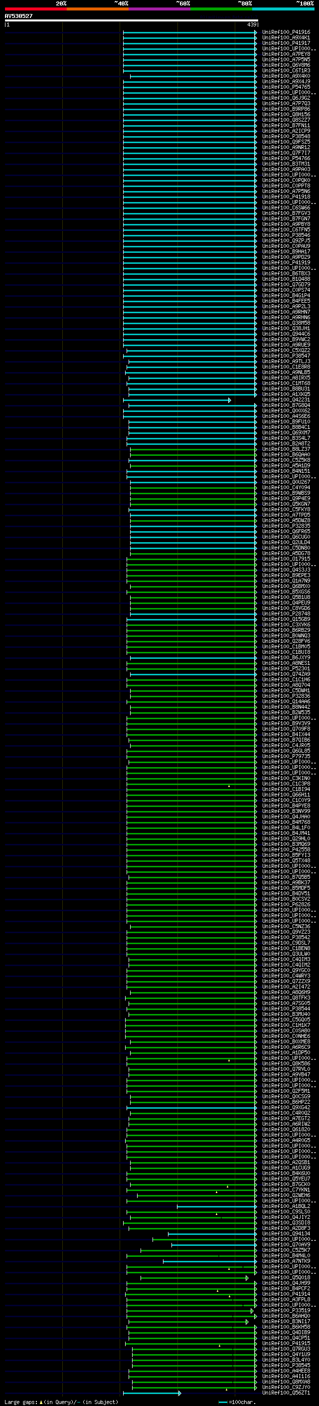Viewport: 319px width, 1406px height.
Task: Click hit label UniRef100_Q70AV9
Action: tap(286, 1244)
